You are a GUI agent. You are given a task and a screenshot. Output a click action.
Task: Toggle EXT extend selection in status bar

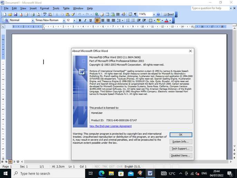tap(112, 167)
